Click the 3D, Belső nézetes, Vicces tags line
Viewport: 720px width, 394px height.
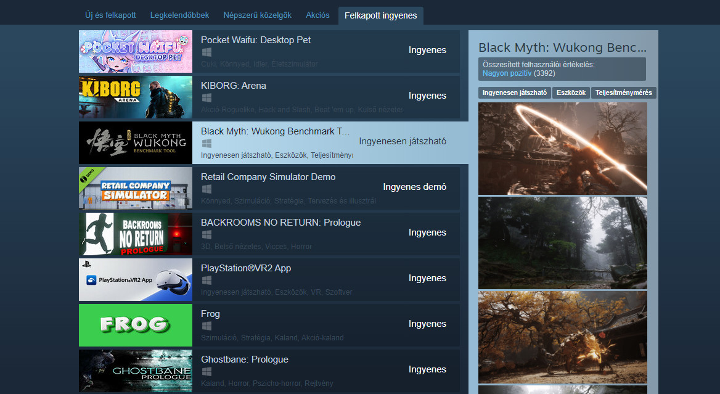tap(256, 247)
